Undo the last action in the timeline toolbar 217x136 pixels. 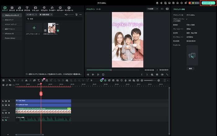[14, 80]
